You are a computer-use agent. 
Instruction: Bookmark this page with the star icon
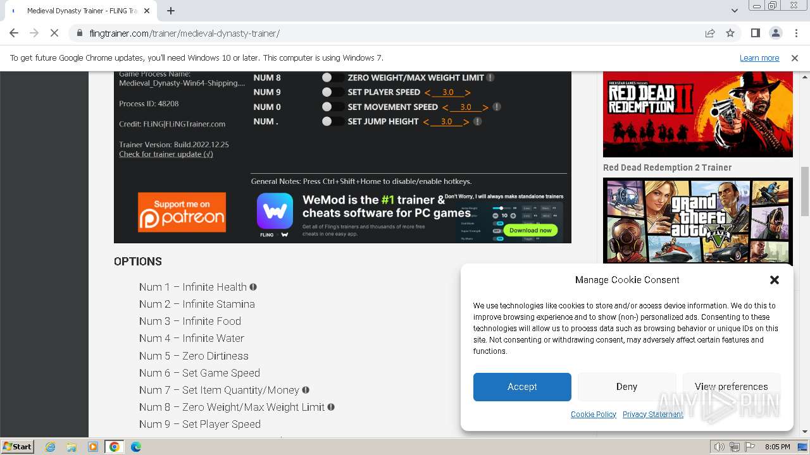(730, 33)
